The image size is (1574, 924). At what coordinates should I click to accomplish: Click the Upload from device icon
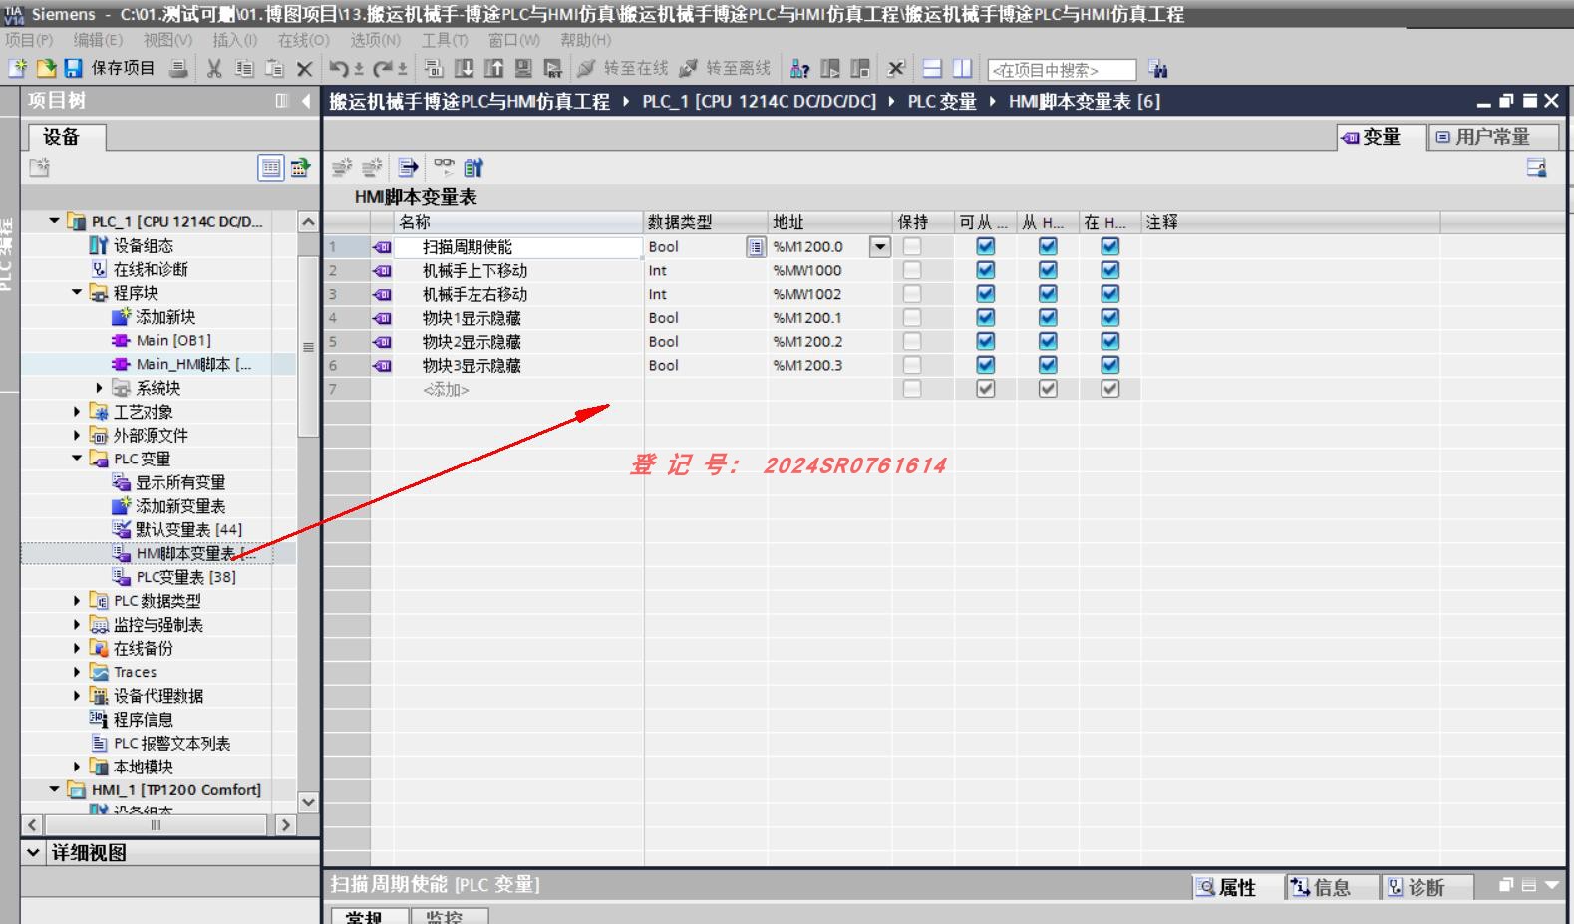493,69
